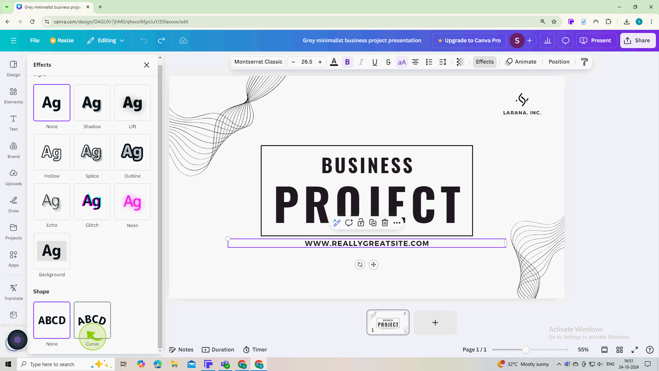Select the Montserrat Classic font dropdown
The width and height of the screenshot is (659, 371).
coord(258,61)
